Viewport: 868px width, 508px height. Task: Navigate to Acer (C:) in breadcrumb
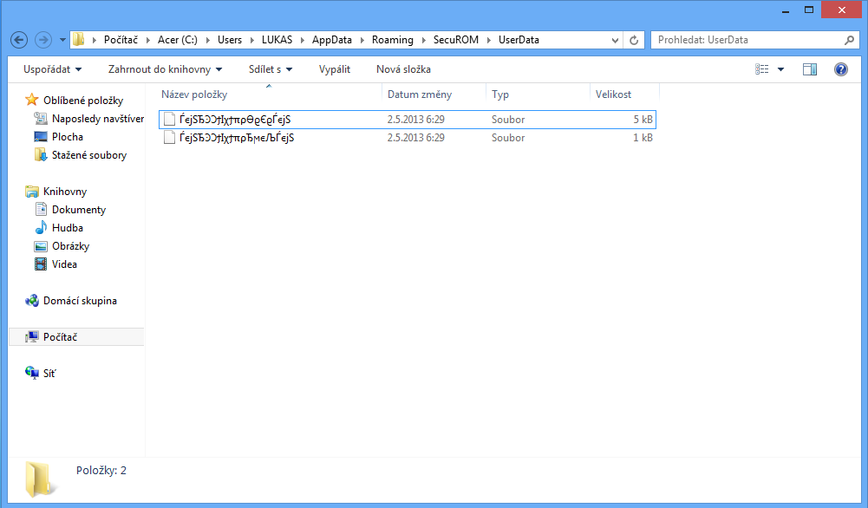click(x=177, y=40)
